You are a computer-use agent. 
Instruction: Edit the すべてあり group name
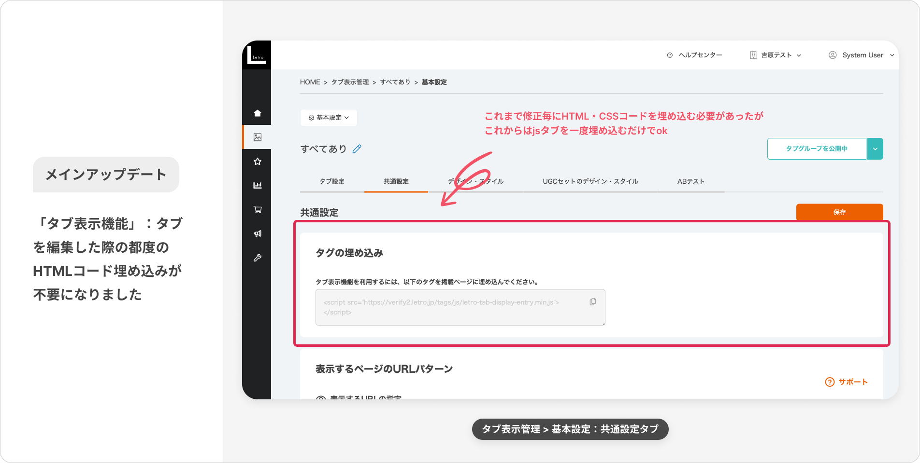(x=357, y=149)
